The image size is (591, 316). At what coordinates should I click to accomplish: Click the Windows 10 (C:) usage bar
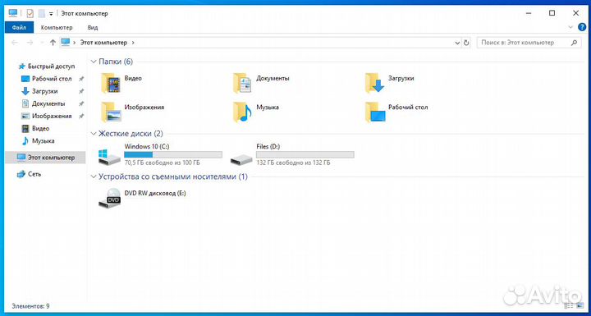(173, 154)
